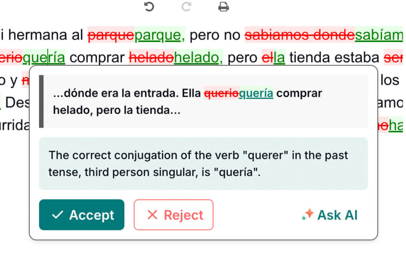Undo the last change
406x271 pixels.
pyautogui.click(x=149, y=7)
